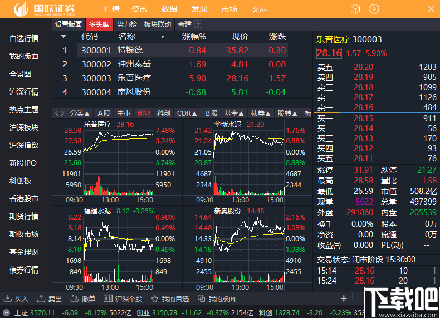The image size is (440, 318).
Task: Open 沪深行情 in the sidebar
Action: point(24,92)
